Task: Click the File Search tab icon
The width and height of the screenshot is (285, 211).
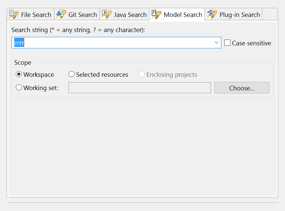Action: coord(14,15)
